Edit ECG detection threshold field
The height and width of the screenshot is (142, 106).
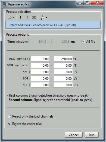click(40, 85)
